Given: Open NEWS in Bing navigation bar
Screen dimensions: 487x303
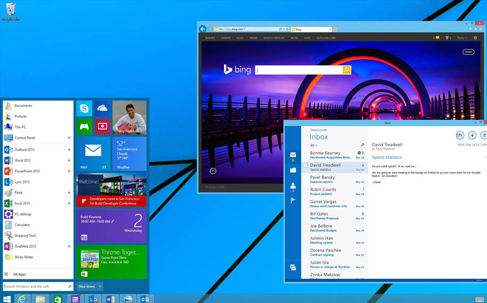Looking at the screenshot, I should pyautogui.click(x=253, y=38).
